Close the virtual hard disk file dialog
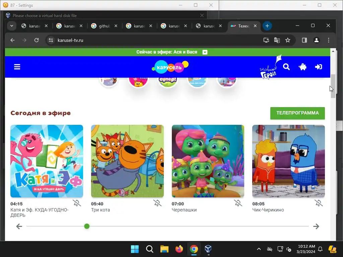Viewport: 343px width, 257px height. click(202, 15)
